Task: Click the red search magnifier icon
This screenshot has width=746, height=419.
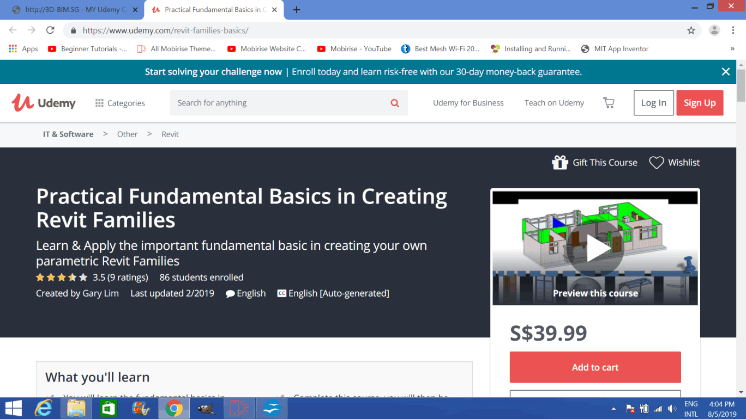Action: click(395, 103)
